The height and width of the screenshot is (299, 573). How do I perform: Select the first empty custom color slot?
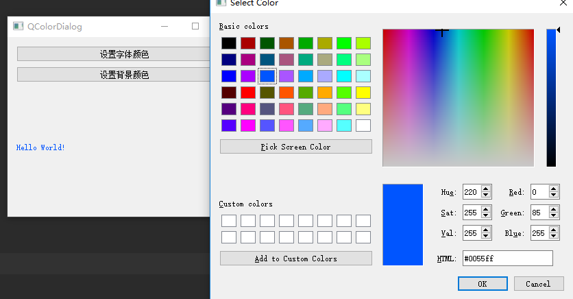tap(229, 221)
